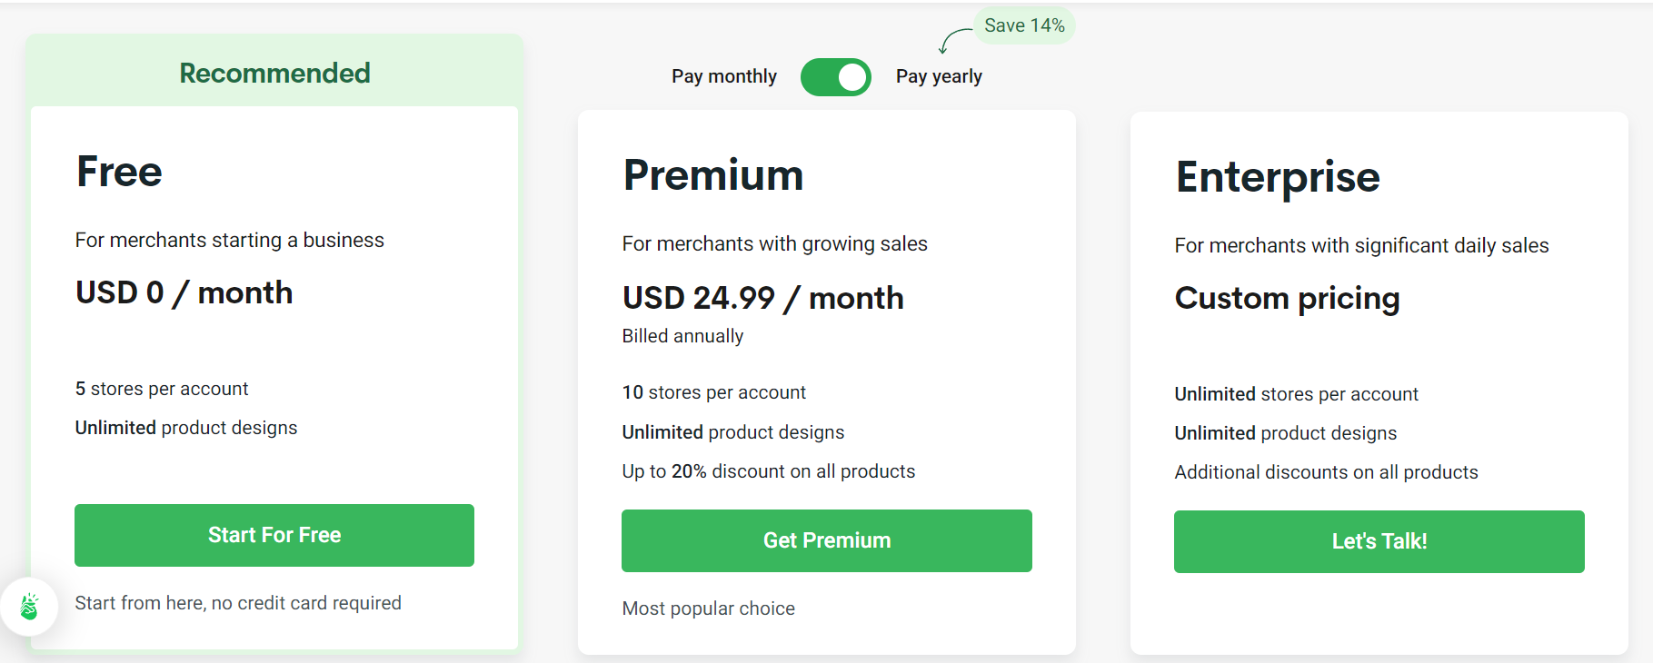
Task: Click the USD 24.99 / month price text
Action: pos(762,298)
